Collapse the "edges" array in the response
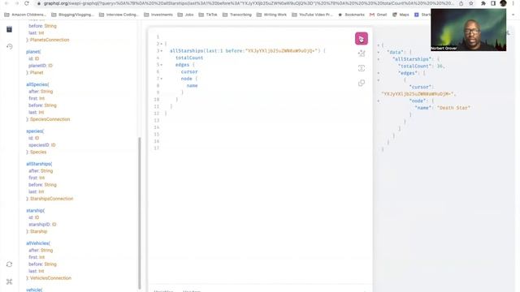This screenshot has height=292, width=520. click(379, 73)
